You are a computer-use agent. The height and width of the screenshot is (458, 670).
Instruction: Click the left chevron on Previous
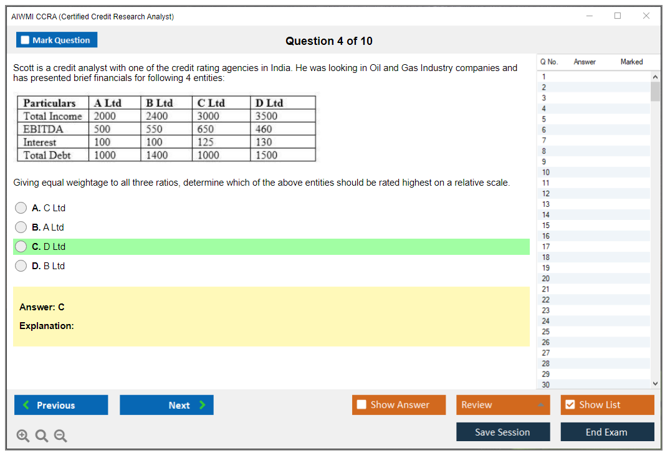click(26, 405)
